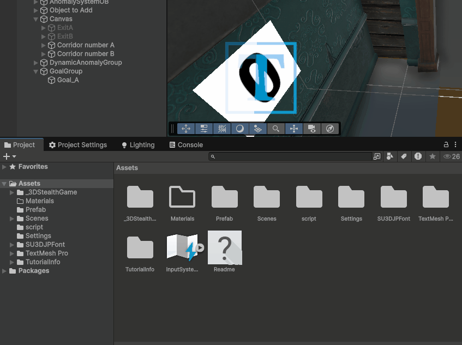Toggle hidden packages visibility (eye with 26)
Image resolution: width=462 pixels, height=345 pixels.
[451, 156]
